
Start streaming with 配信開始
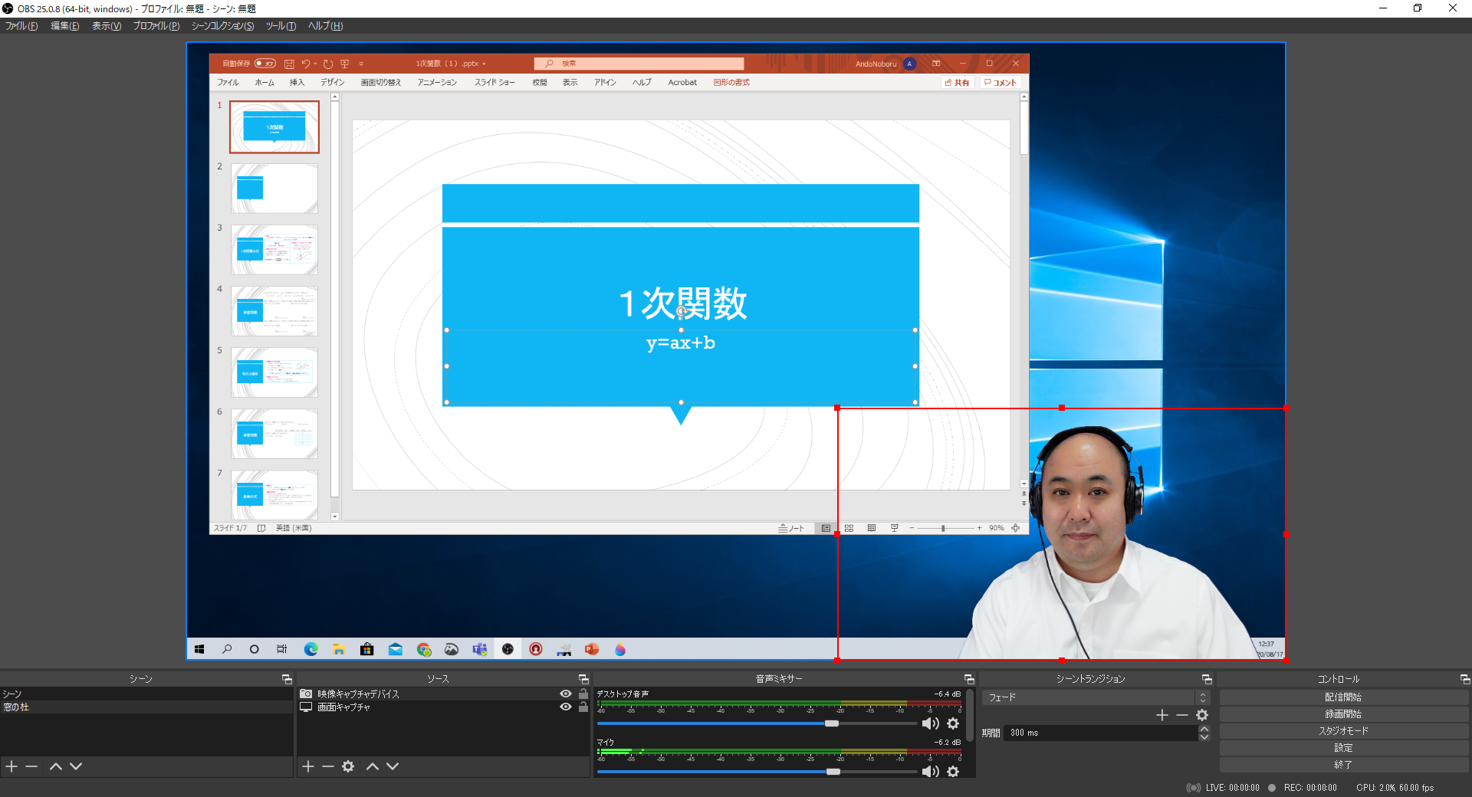coord(1343,697)
